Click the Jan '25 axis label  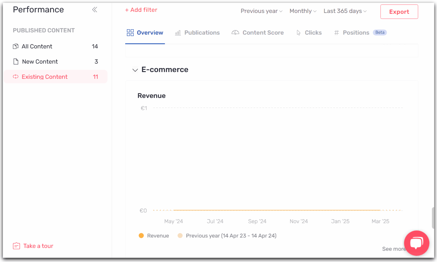[340, 221]
